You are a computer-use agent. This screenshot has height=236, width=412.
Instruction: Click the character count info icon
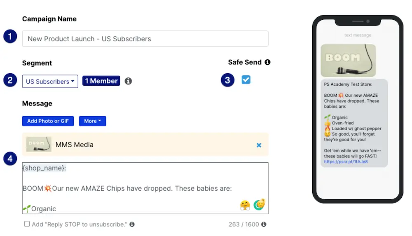(x=264, y=224)
